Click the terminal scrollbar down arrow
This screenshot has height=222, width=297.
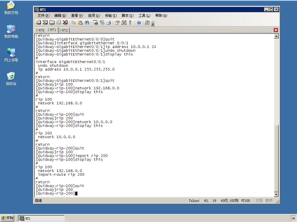coord(276,194)
